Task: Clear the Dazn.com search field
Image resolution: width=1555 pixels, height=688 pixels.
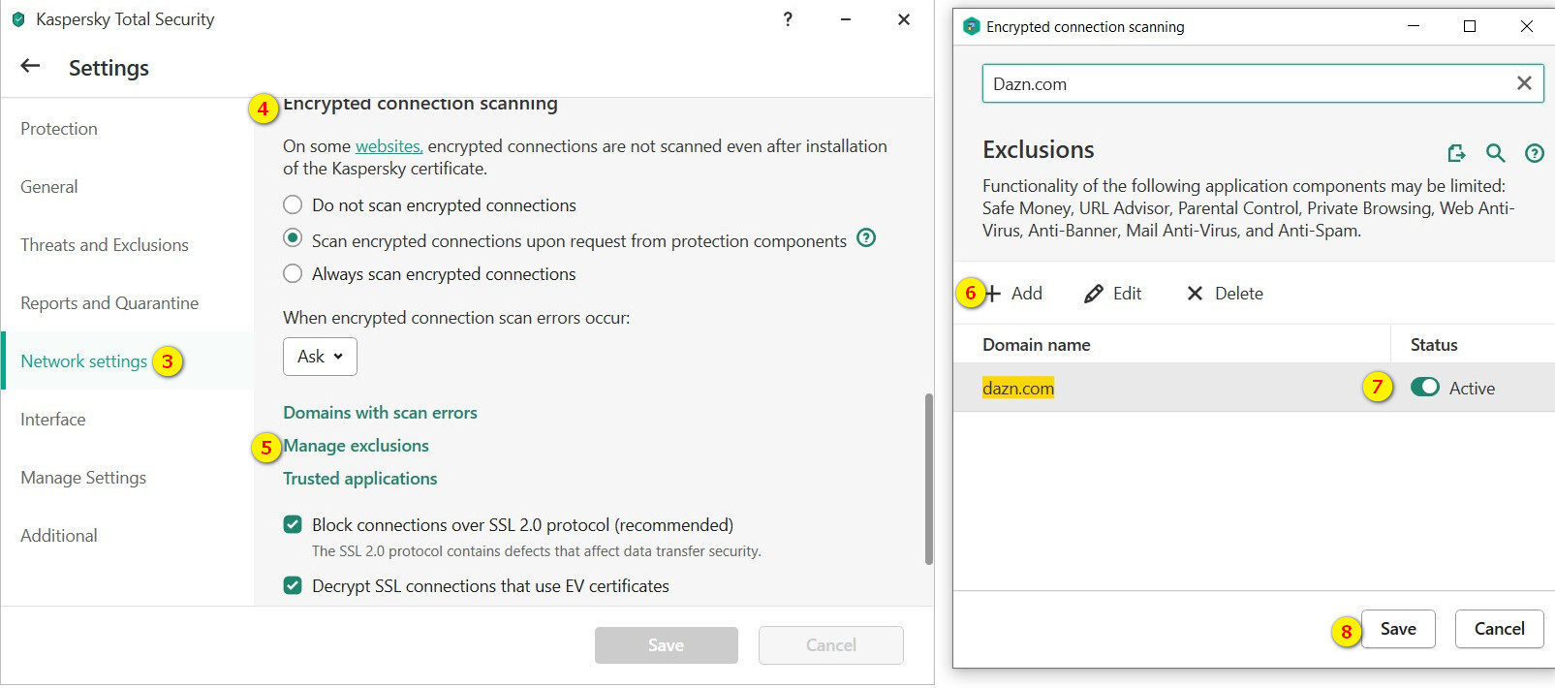Action: pyautogui.click(x=1523, y=83)
